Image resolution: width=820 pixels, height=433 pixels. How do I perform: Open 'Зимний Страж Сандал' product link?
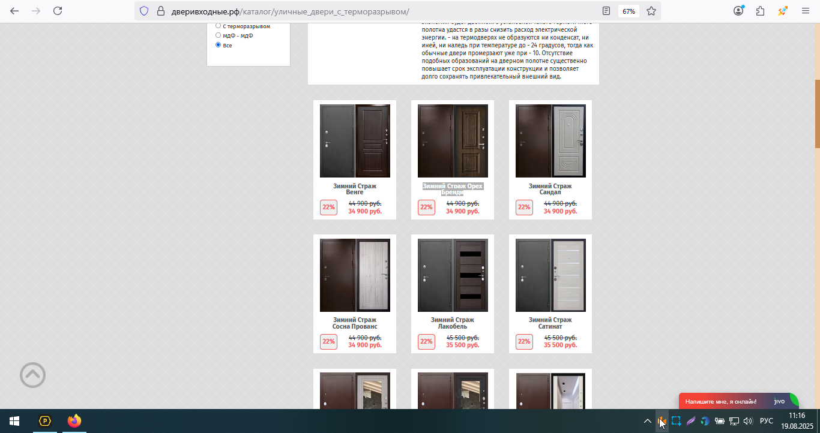pos(550,190)
